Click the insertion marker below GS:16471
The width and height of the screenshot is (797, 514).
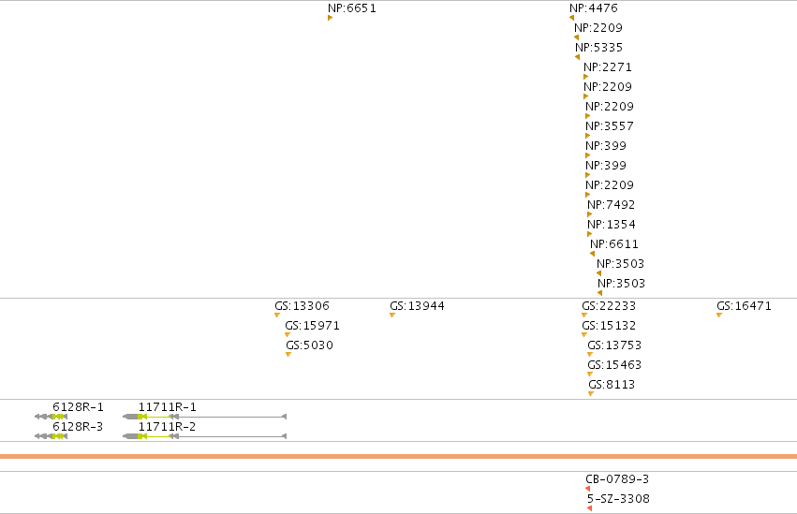719,316
